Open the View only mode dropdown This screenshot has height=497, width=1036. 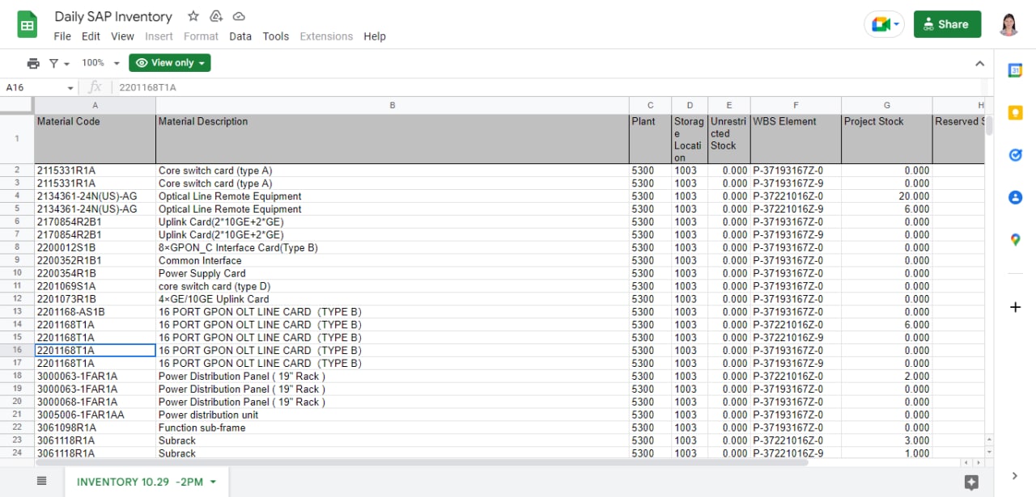[170, 63]
